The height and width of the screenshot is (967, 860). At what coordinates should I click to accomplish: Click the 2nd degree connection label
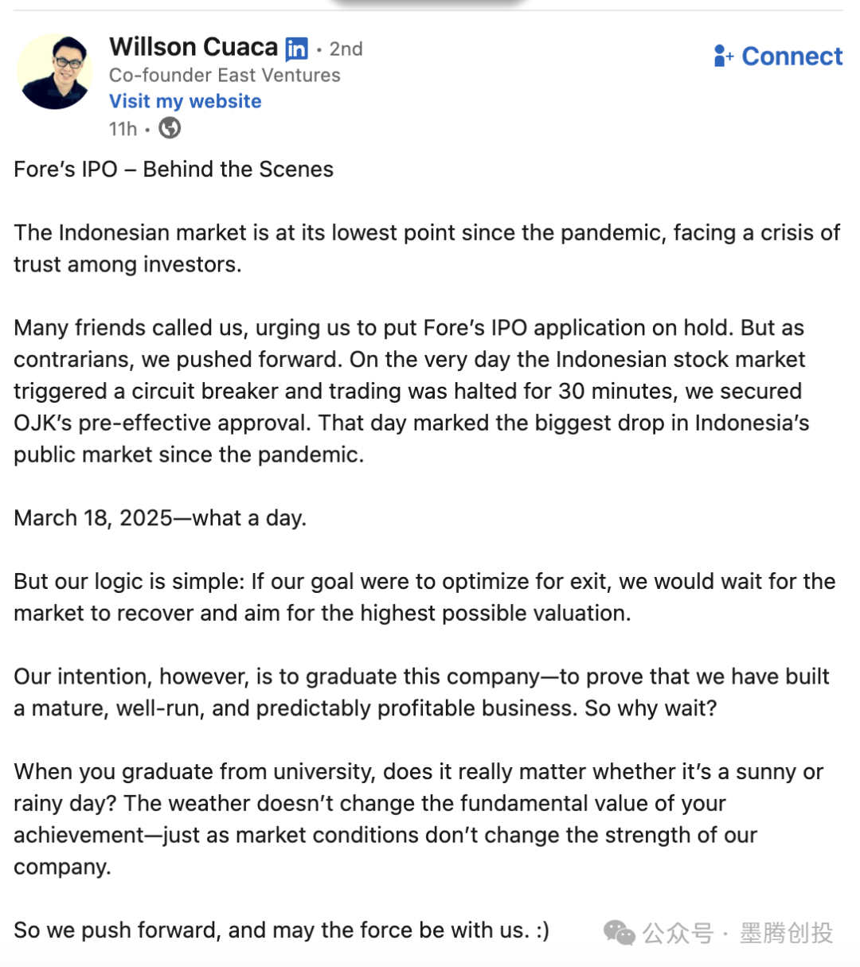pos(346,49)
